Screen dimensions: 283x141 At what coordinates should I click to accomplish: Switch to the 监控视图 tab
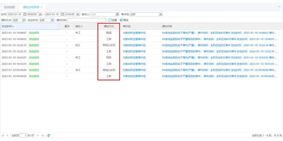click(x=9, y=7)
